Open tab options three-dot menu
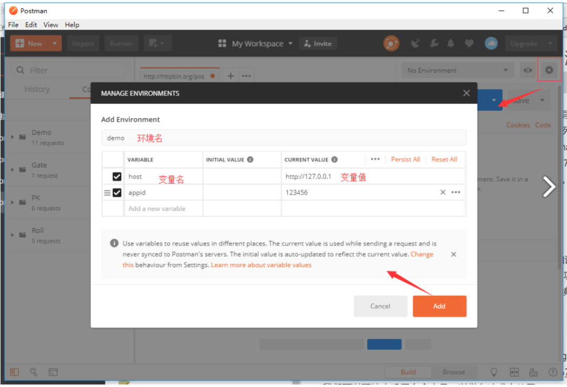The width and height of the screenshot is (567, 387). point(246,76)
